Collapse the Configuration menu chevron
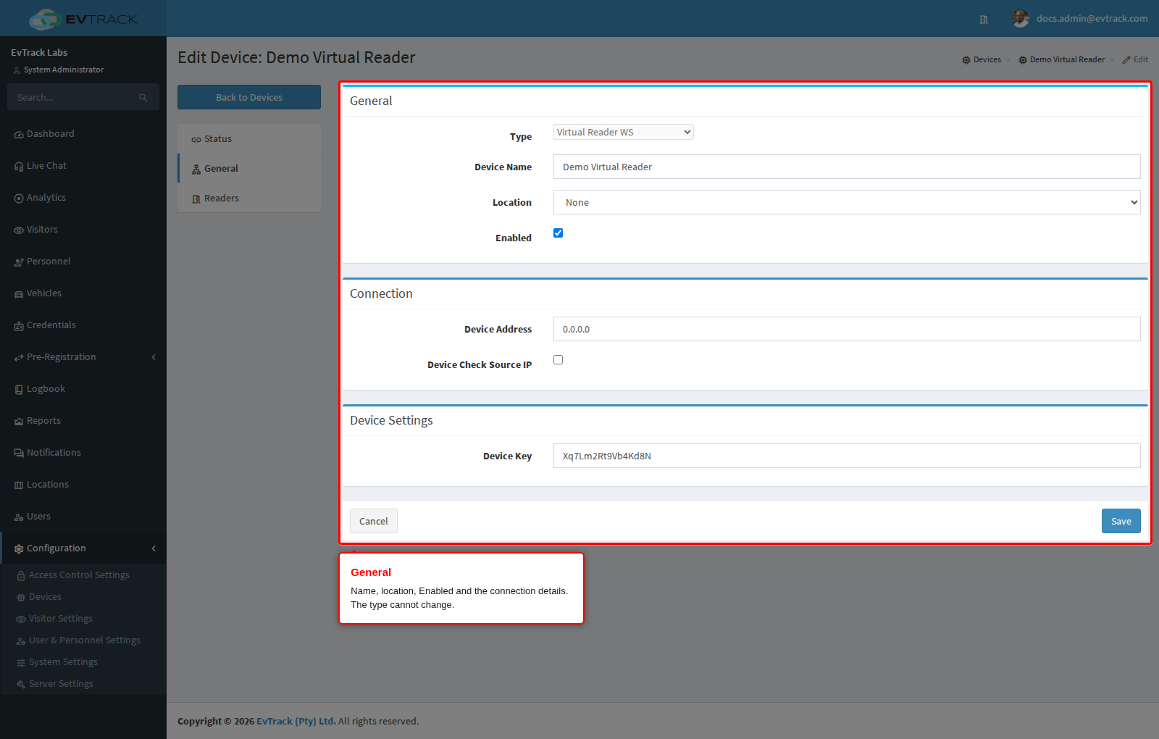The width and height of the screenshot is (1159, 739). click(154, 548)
